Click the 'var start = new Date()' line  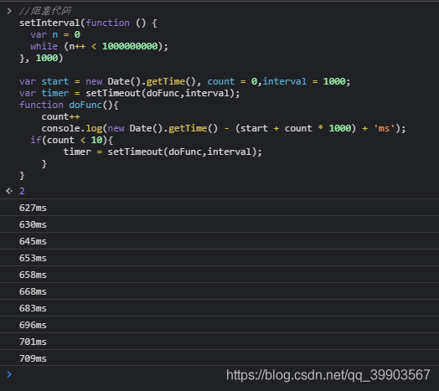(185, 82)
